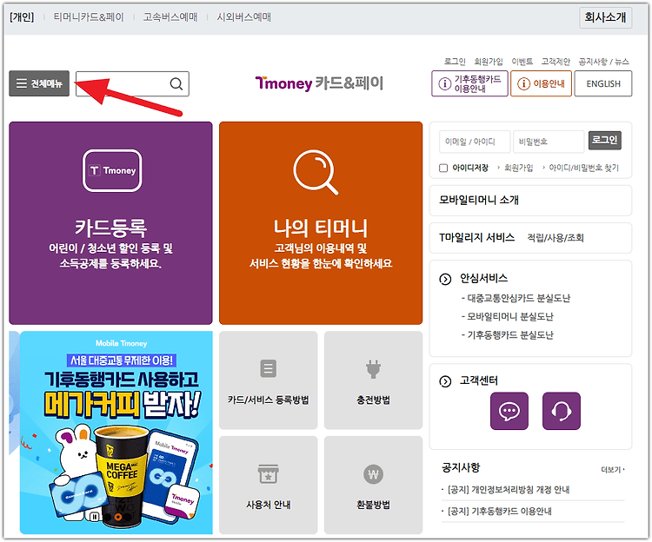Click the 회사소개 button
Image resolution: width=652 pixels, height=542 pixels.
coord(605,17)
